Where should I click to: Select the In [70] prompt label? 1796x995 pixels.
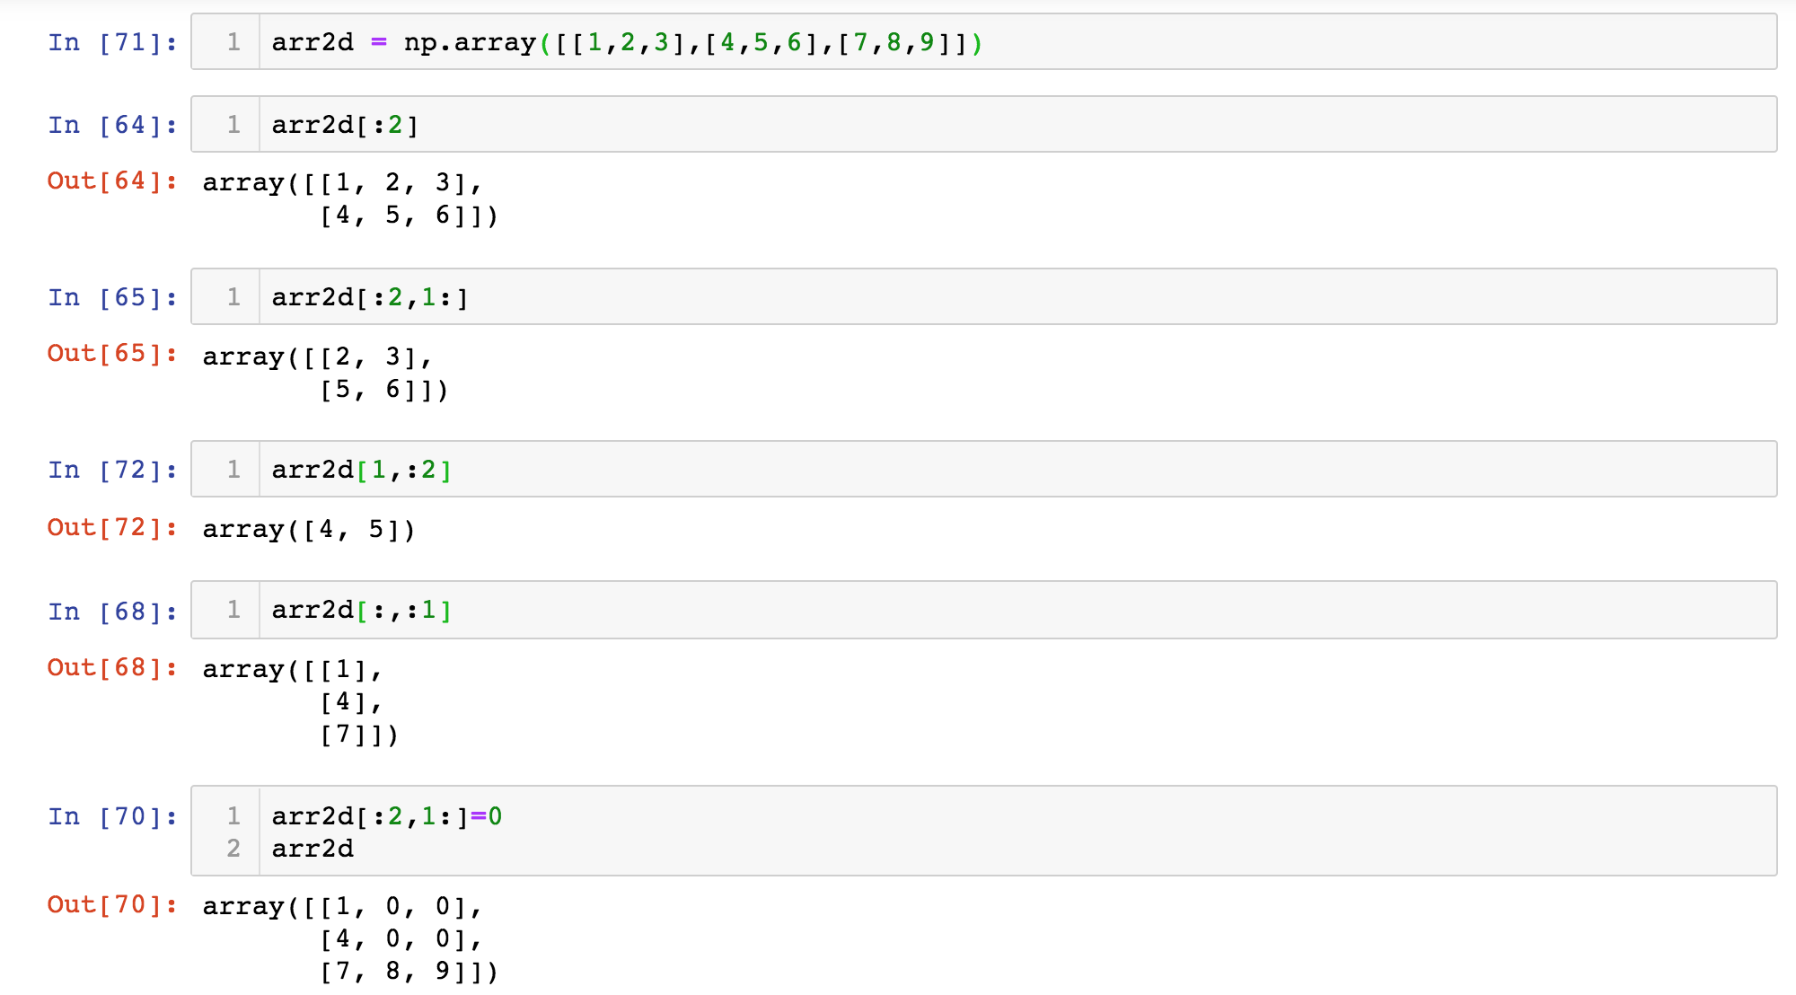point(112,816)
